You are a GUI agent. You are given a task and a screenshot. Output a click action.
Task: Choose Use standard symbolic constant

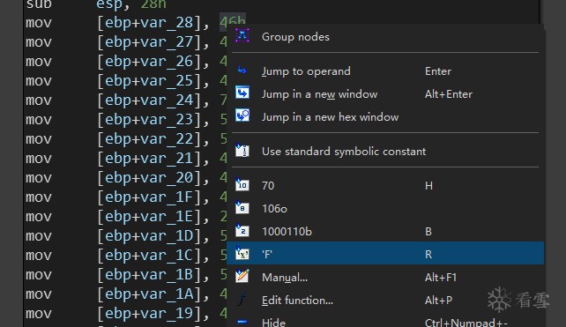[385, 152]
